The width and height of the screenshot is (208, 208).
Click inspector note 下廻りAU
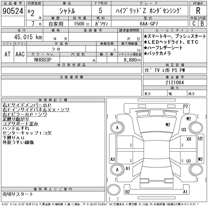click(14, 138)
